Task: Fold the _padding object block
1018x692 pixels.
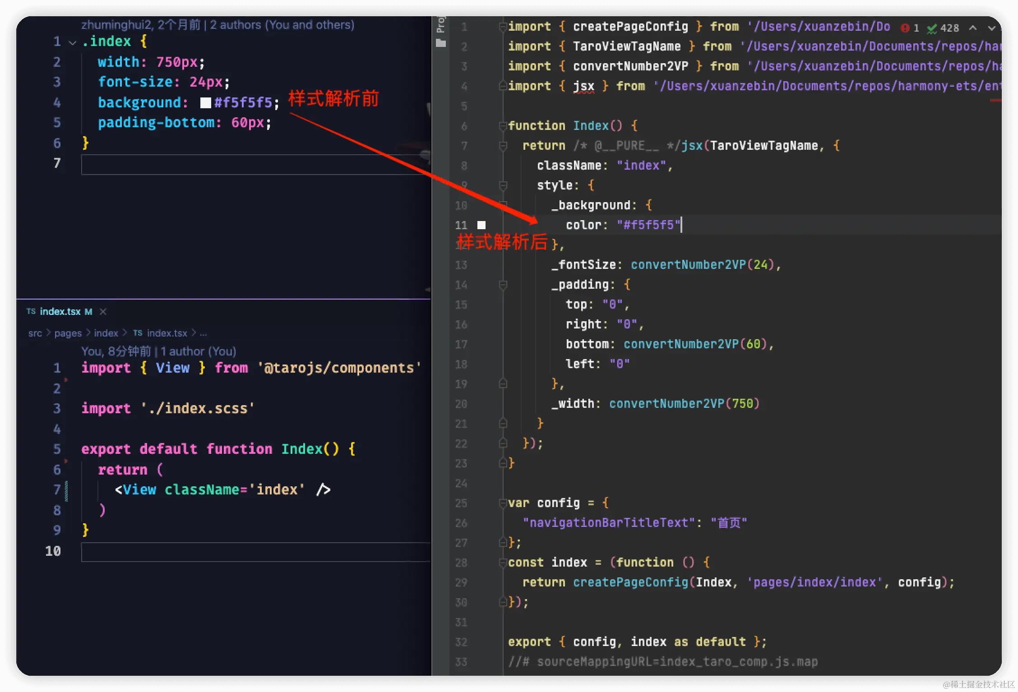Action: pos(503,285)
